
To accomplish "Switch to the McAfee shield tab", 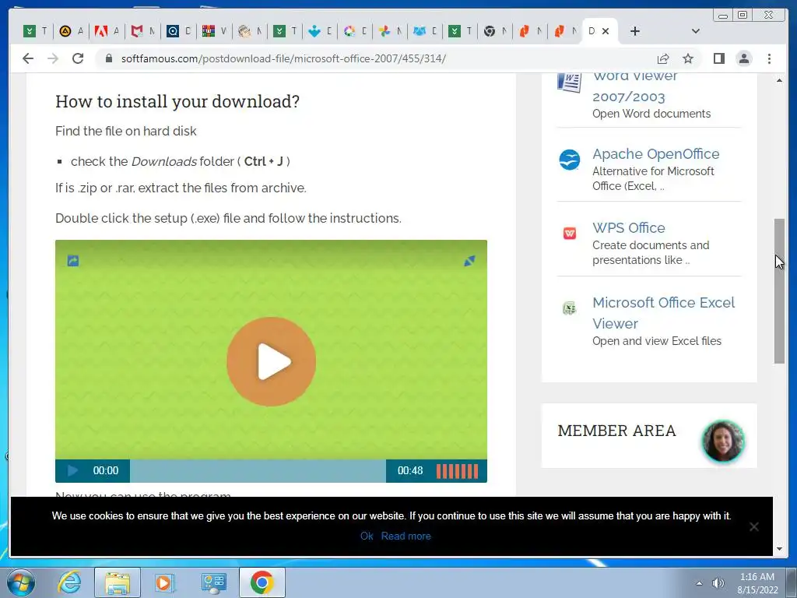I will coord(136,31).
